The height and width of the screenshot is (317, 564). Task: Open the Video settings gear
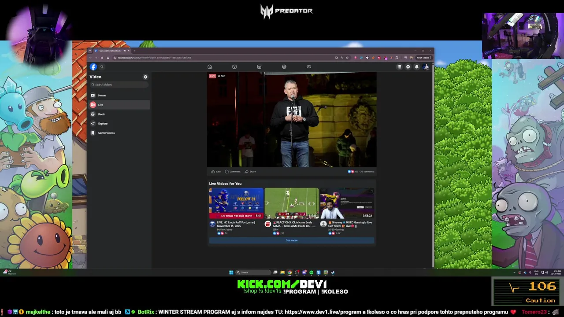[145, 77]
